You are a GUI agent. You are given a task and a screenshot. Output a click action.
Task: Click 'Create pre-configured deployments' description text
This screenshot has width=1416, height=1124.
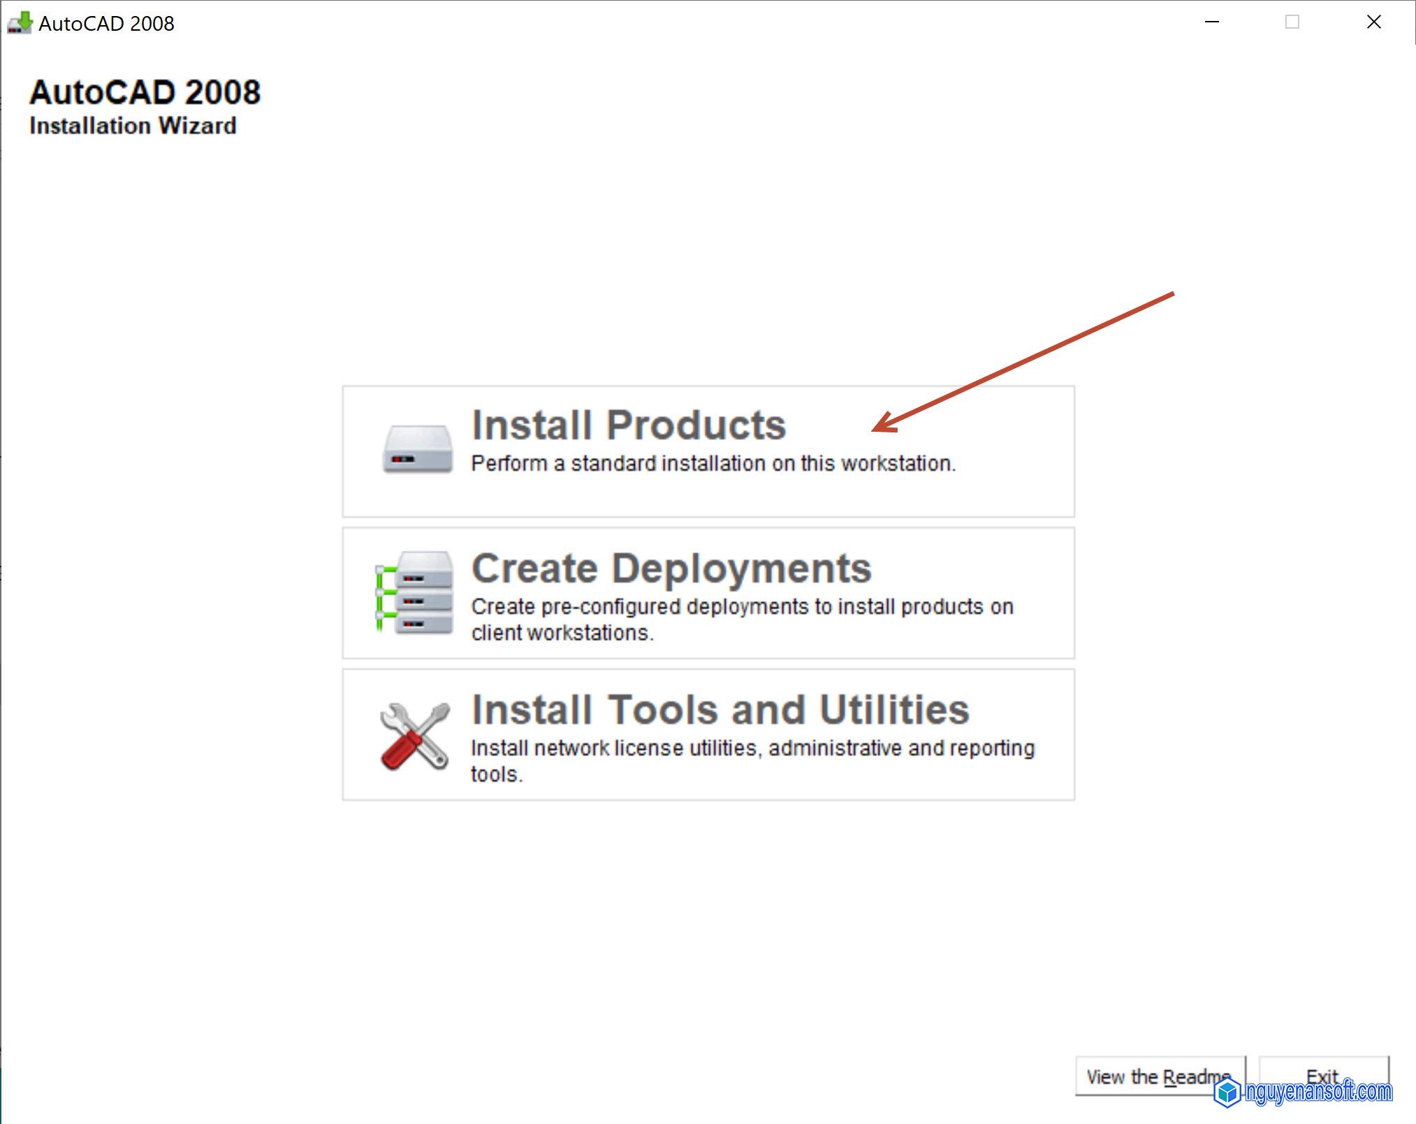tap(742, 620)
